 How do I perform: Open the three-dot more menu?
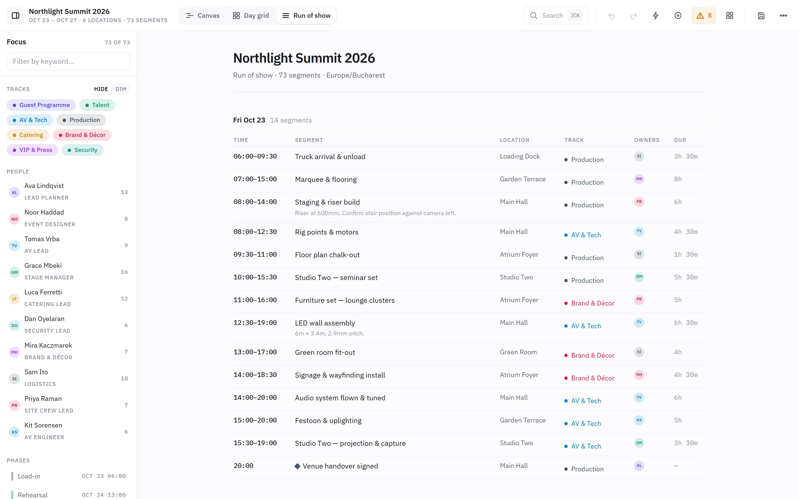coord(783,16)
